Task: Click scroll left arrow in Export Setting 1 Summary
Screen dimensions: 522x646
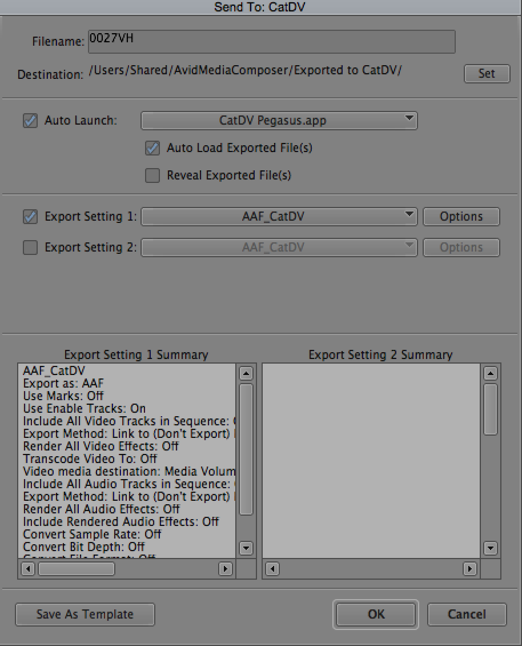Action: click(x=27, y=569)
